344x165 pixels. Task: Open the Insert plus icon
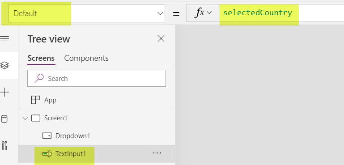point(4,92)
